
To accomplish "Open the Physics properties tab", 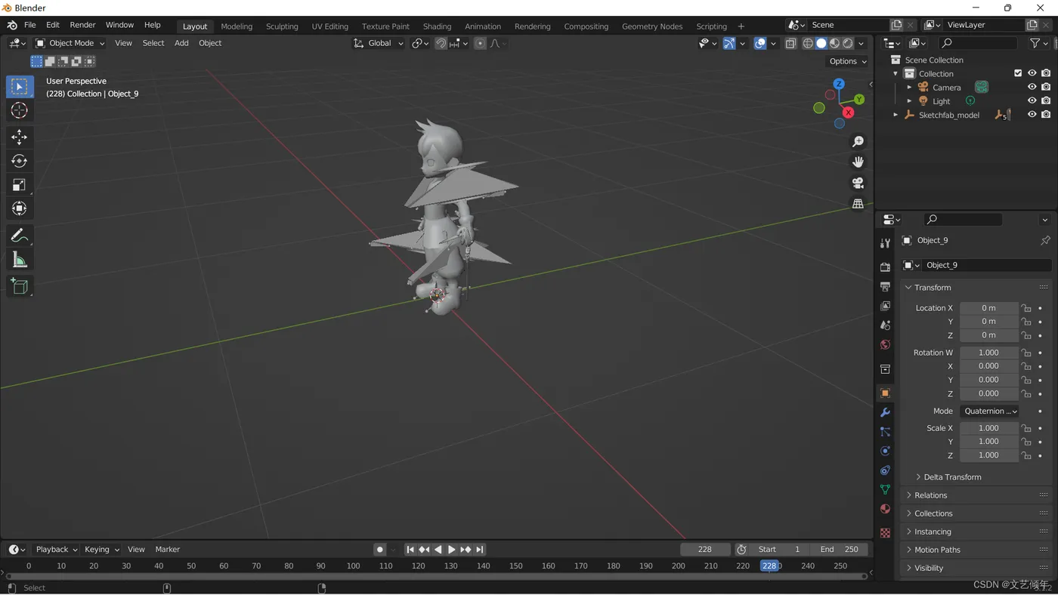I will click(x=885, y=452).
